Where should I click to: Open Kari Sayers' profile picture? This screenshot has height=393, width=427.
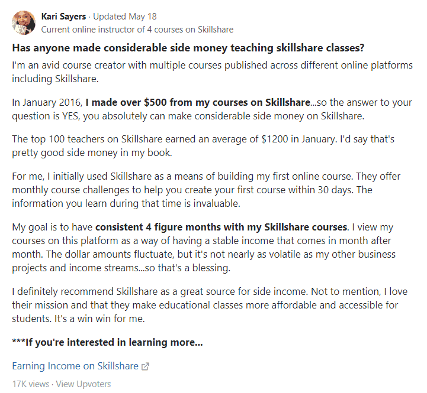click(x=24, y=23)
